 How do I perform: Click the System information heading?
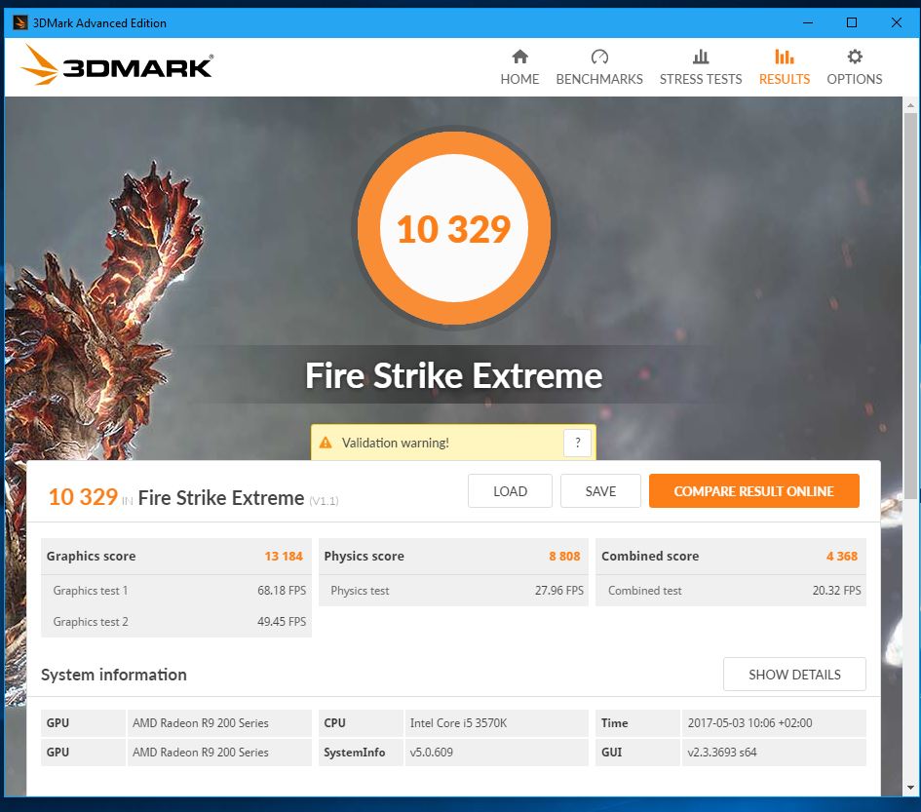(114, 675)
